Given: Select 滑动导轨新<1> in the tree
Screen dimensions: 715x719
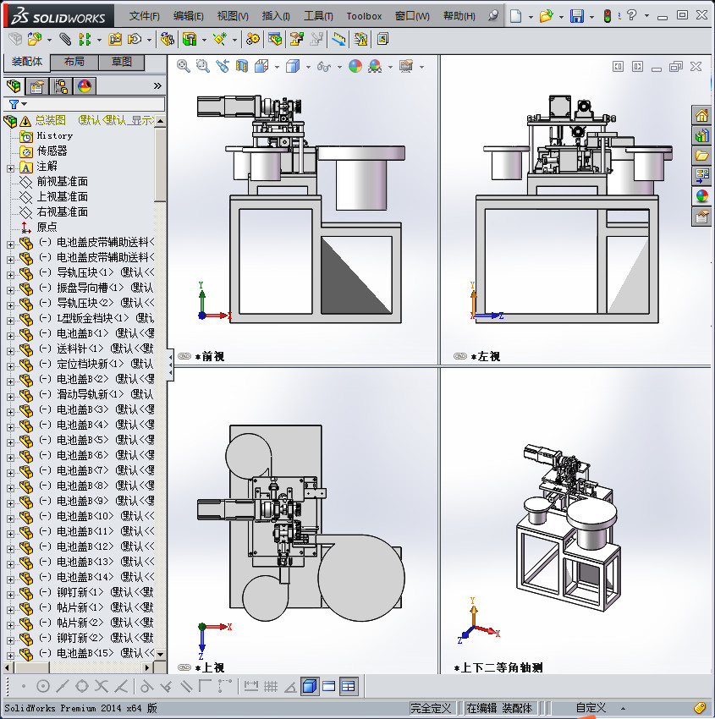Looking at the screenshot, I should click(x=90, y=394).
